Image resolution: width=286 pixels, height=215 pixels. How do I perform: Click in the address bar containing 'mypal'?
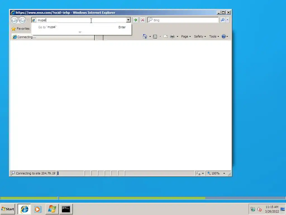[x=81, y=20]
